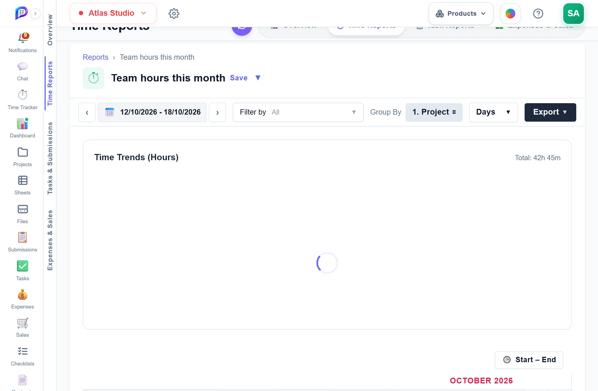The width and height of the screenshot is (598, 391).
Task: Select the Time Reports vertical tab
Action: [50, 84]
